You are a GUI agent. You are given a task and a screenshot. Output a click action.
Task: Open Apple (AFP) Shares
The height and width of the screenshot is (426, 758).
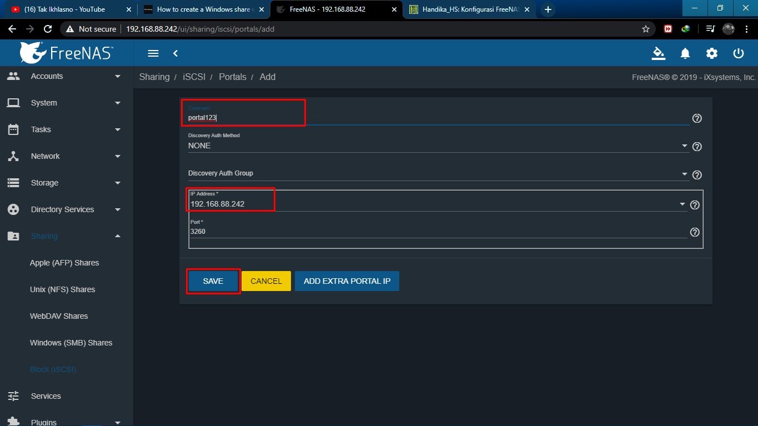pyautogui.click(x=64, y=263)
